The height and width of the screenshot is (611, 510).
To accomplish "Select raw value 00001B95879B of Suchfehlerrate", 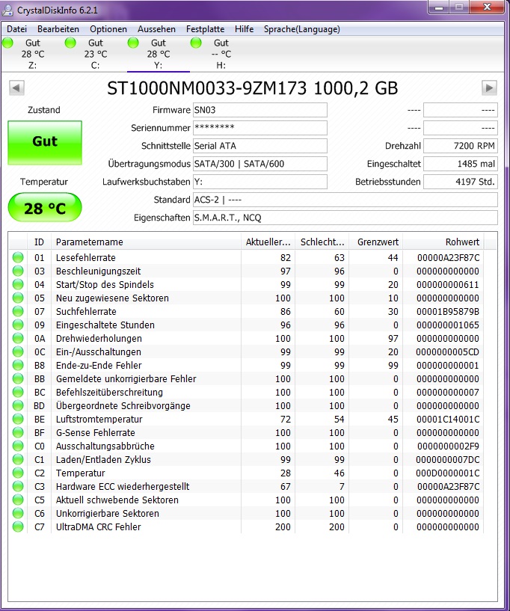I will (448, 311).
